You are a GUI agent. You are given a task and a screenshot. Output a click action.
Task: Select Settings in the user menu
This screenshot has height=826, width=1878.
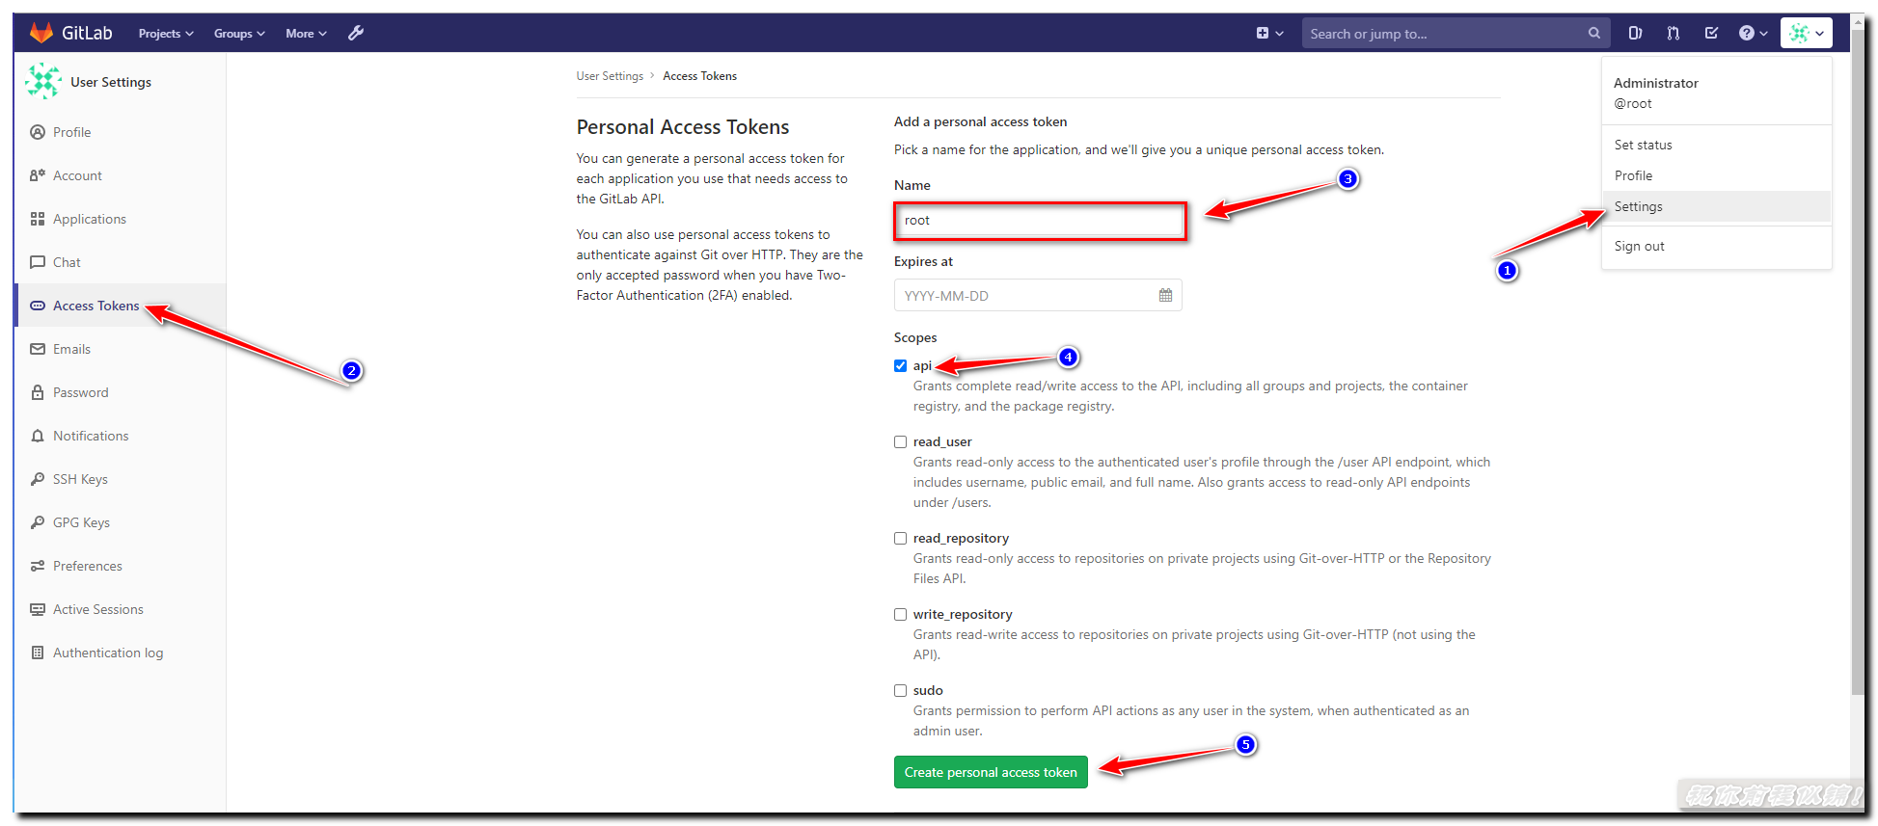pos(1716,206)
